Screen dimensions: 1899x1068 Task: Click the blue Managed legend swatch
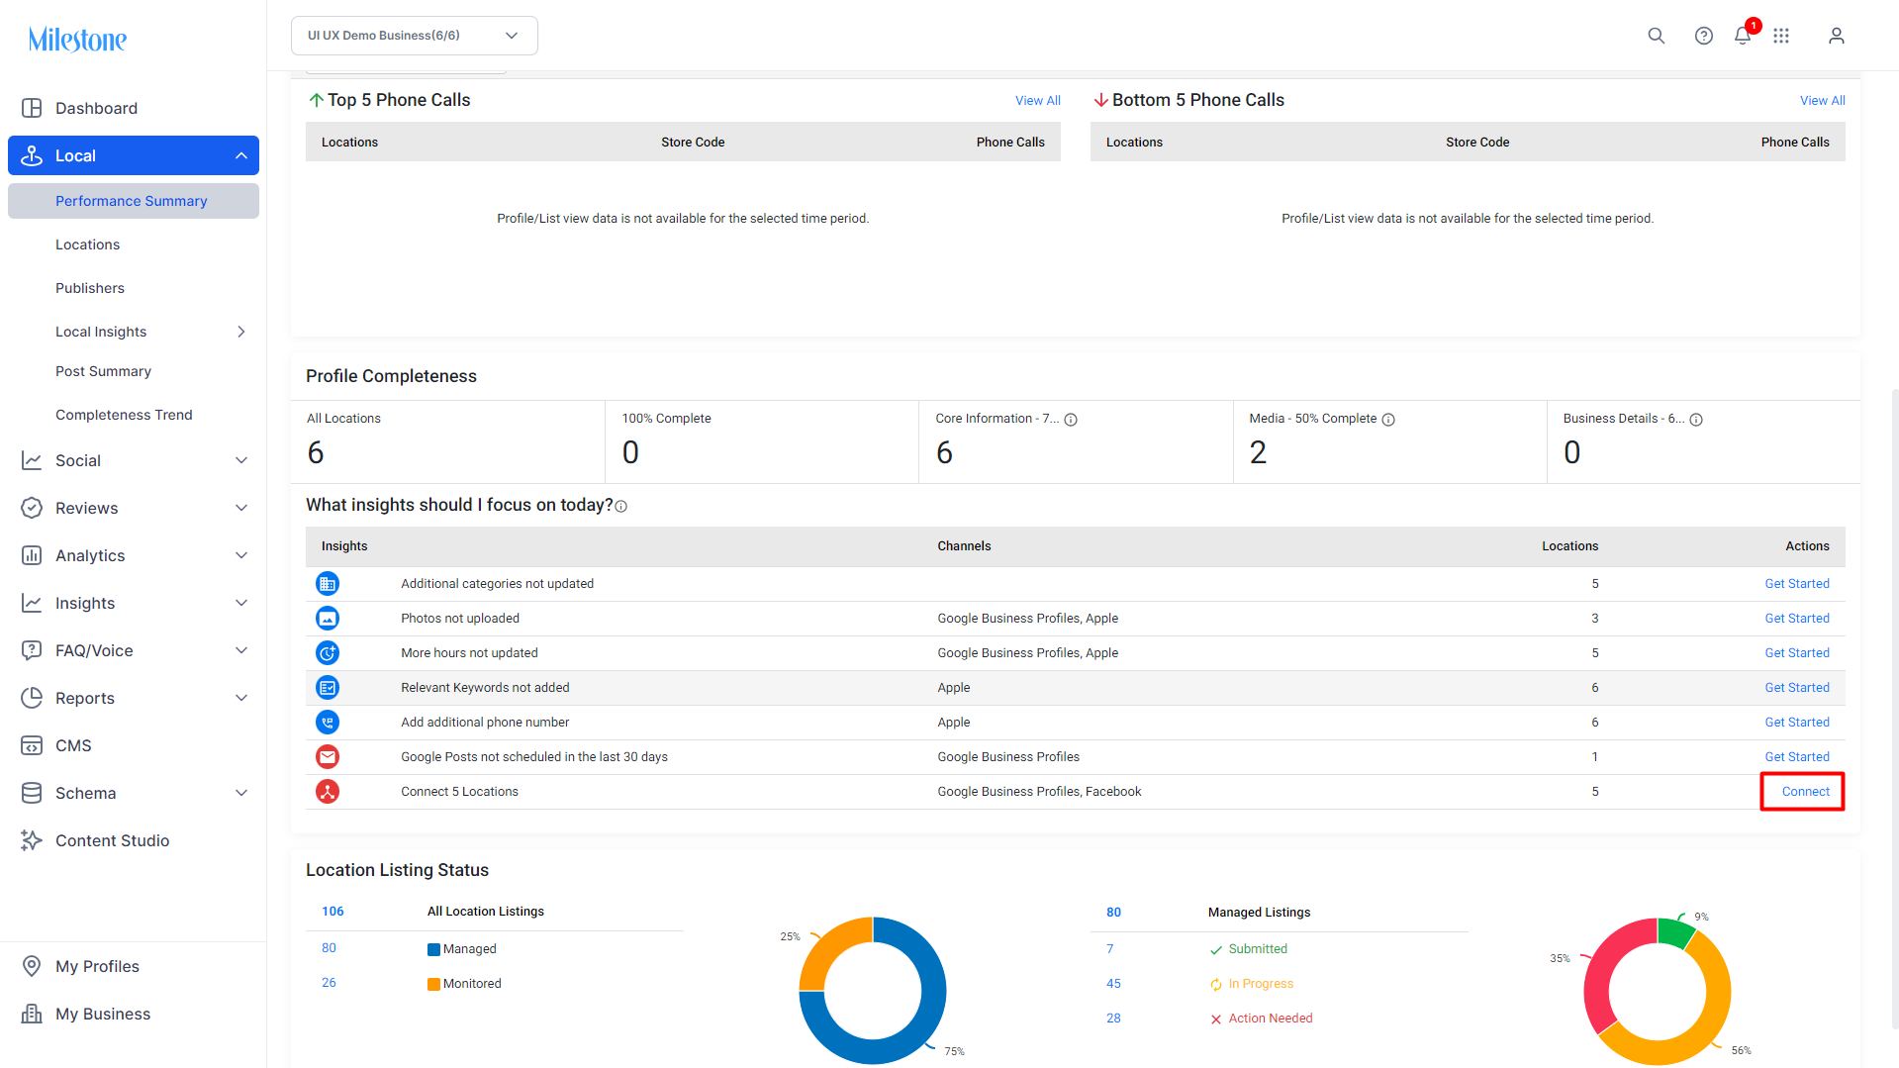433,950
